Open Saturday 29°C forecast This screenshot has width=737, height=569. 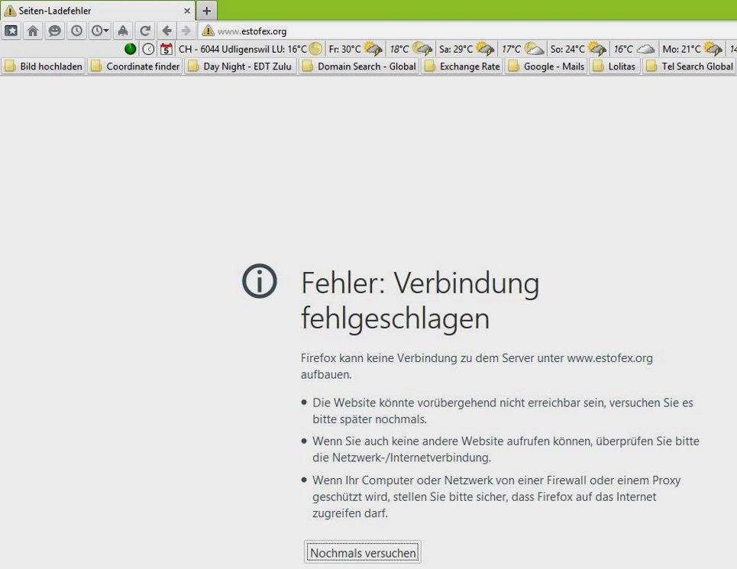tap(456, 49)
